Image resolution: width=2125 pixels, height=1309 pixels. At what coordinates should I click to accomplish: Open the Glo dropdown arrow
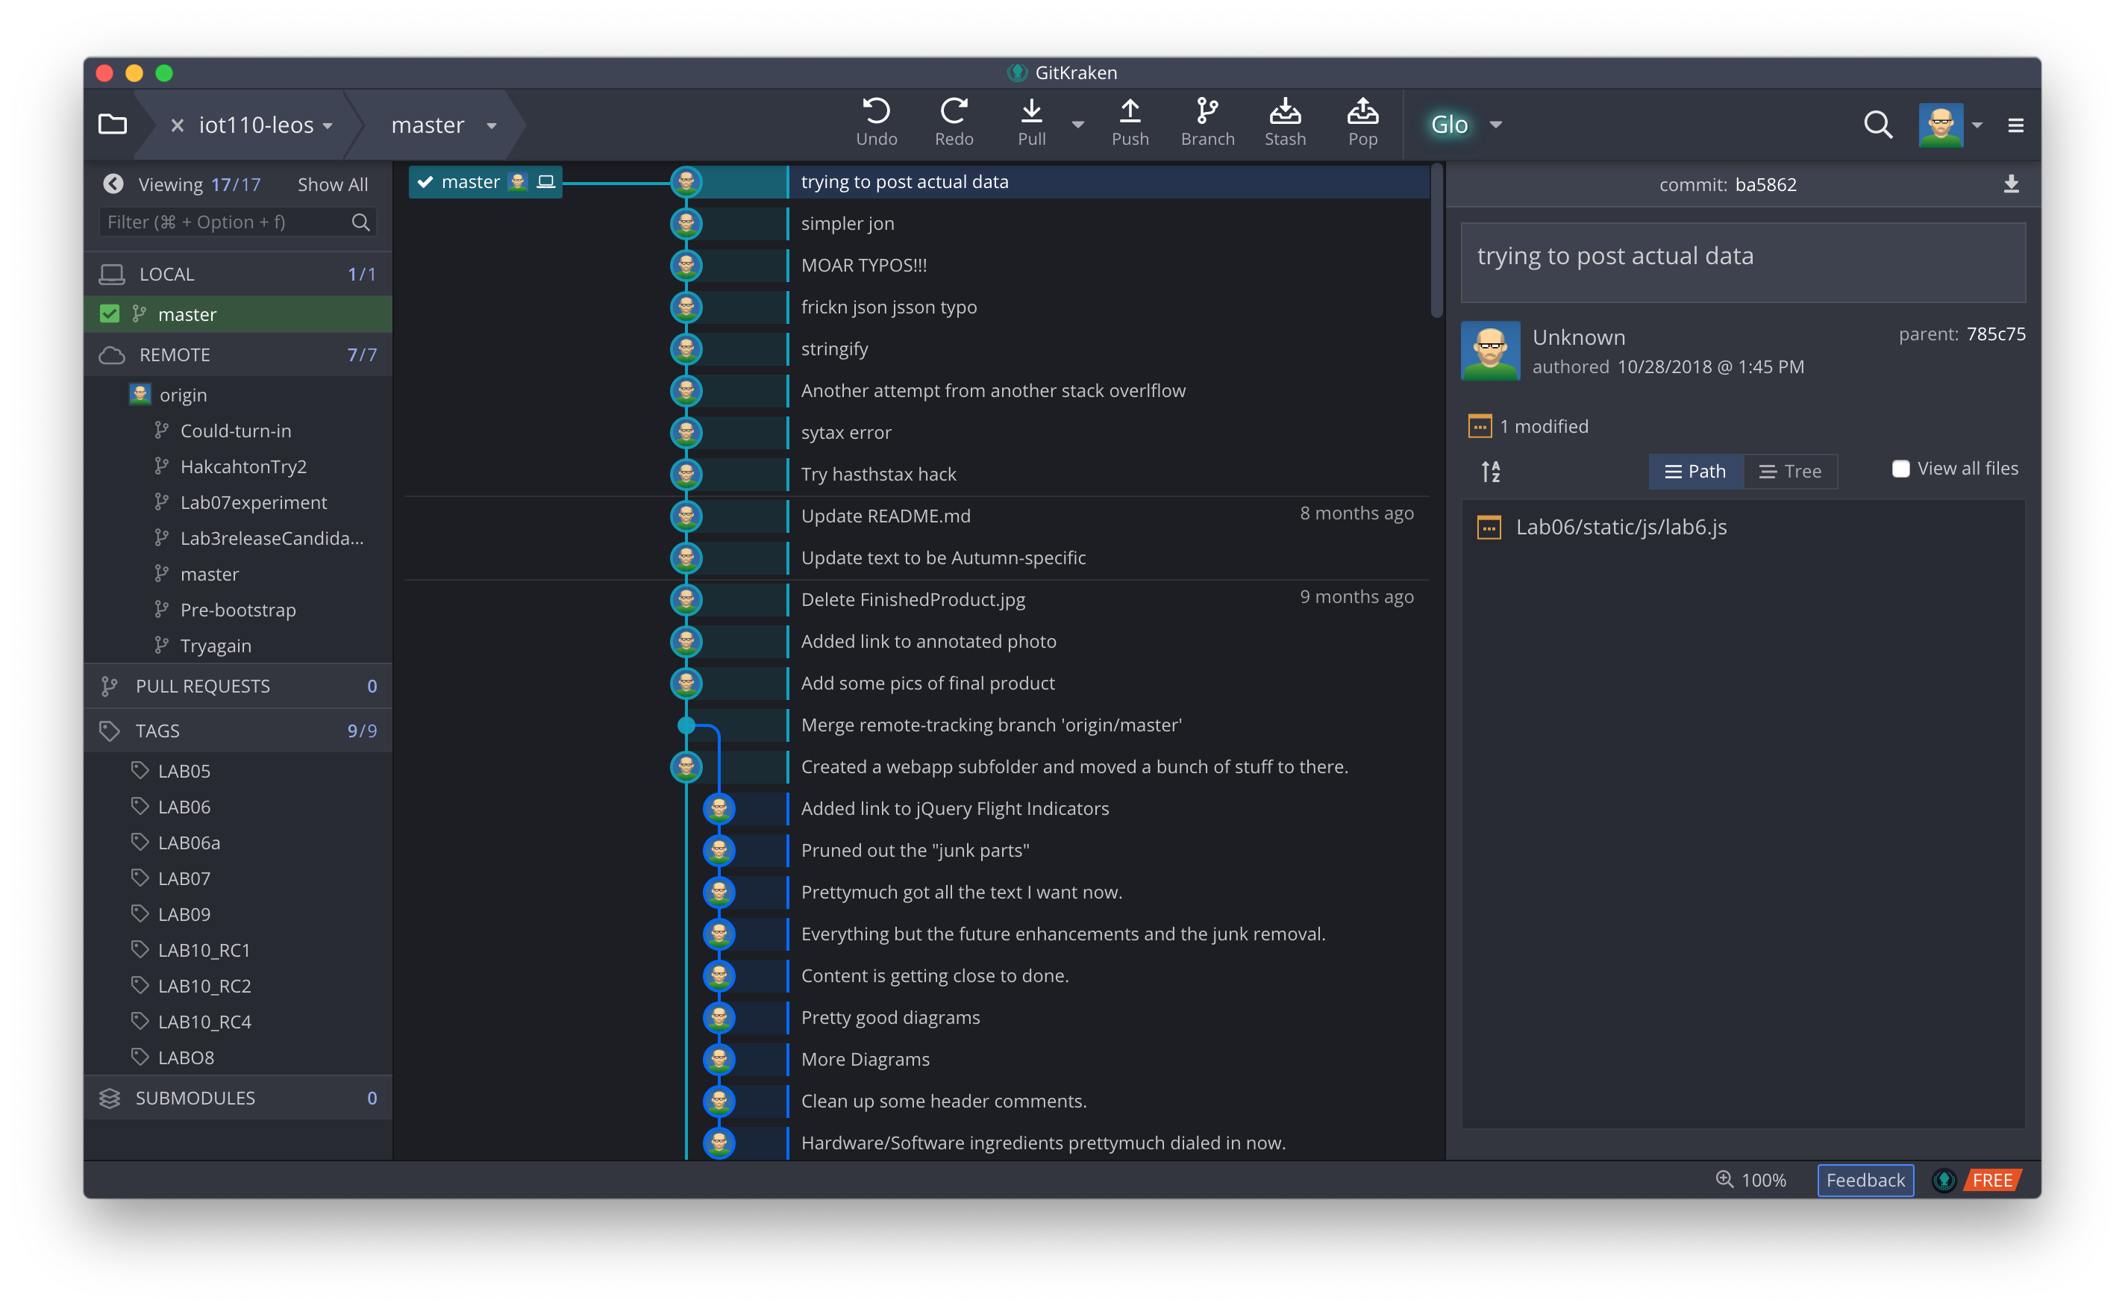pos(1496,125)
